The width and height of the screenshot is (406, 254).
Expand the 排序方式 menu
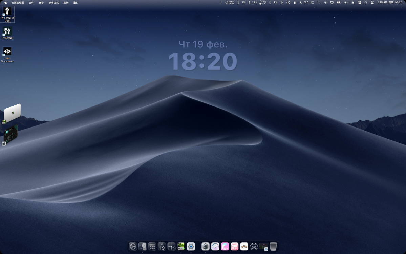tap(54, 2)
